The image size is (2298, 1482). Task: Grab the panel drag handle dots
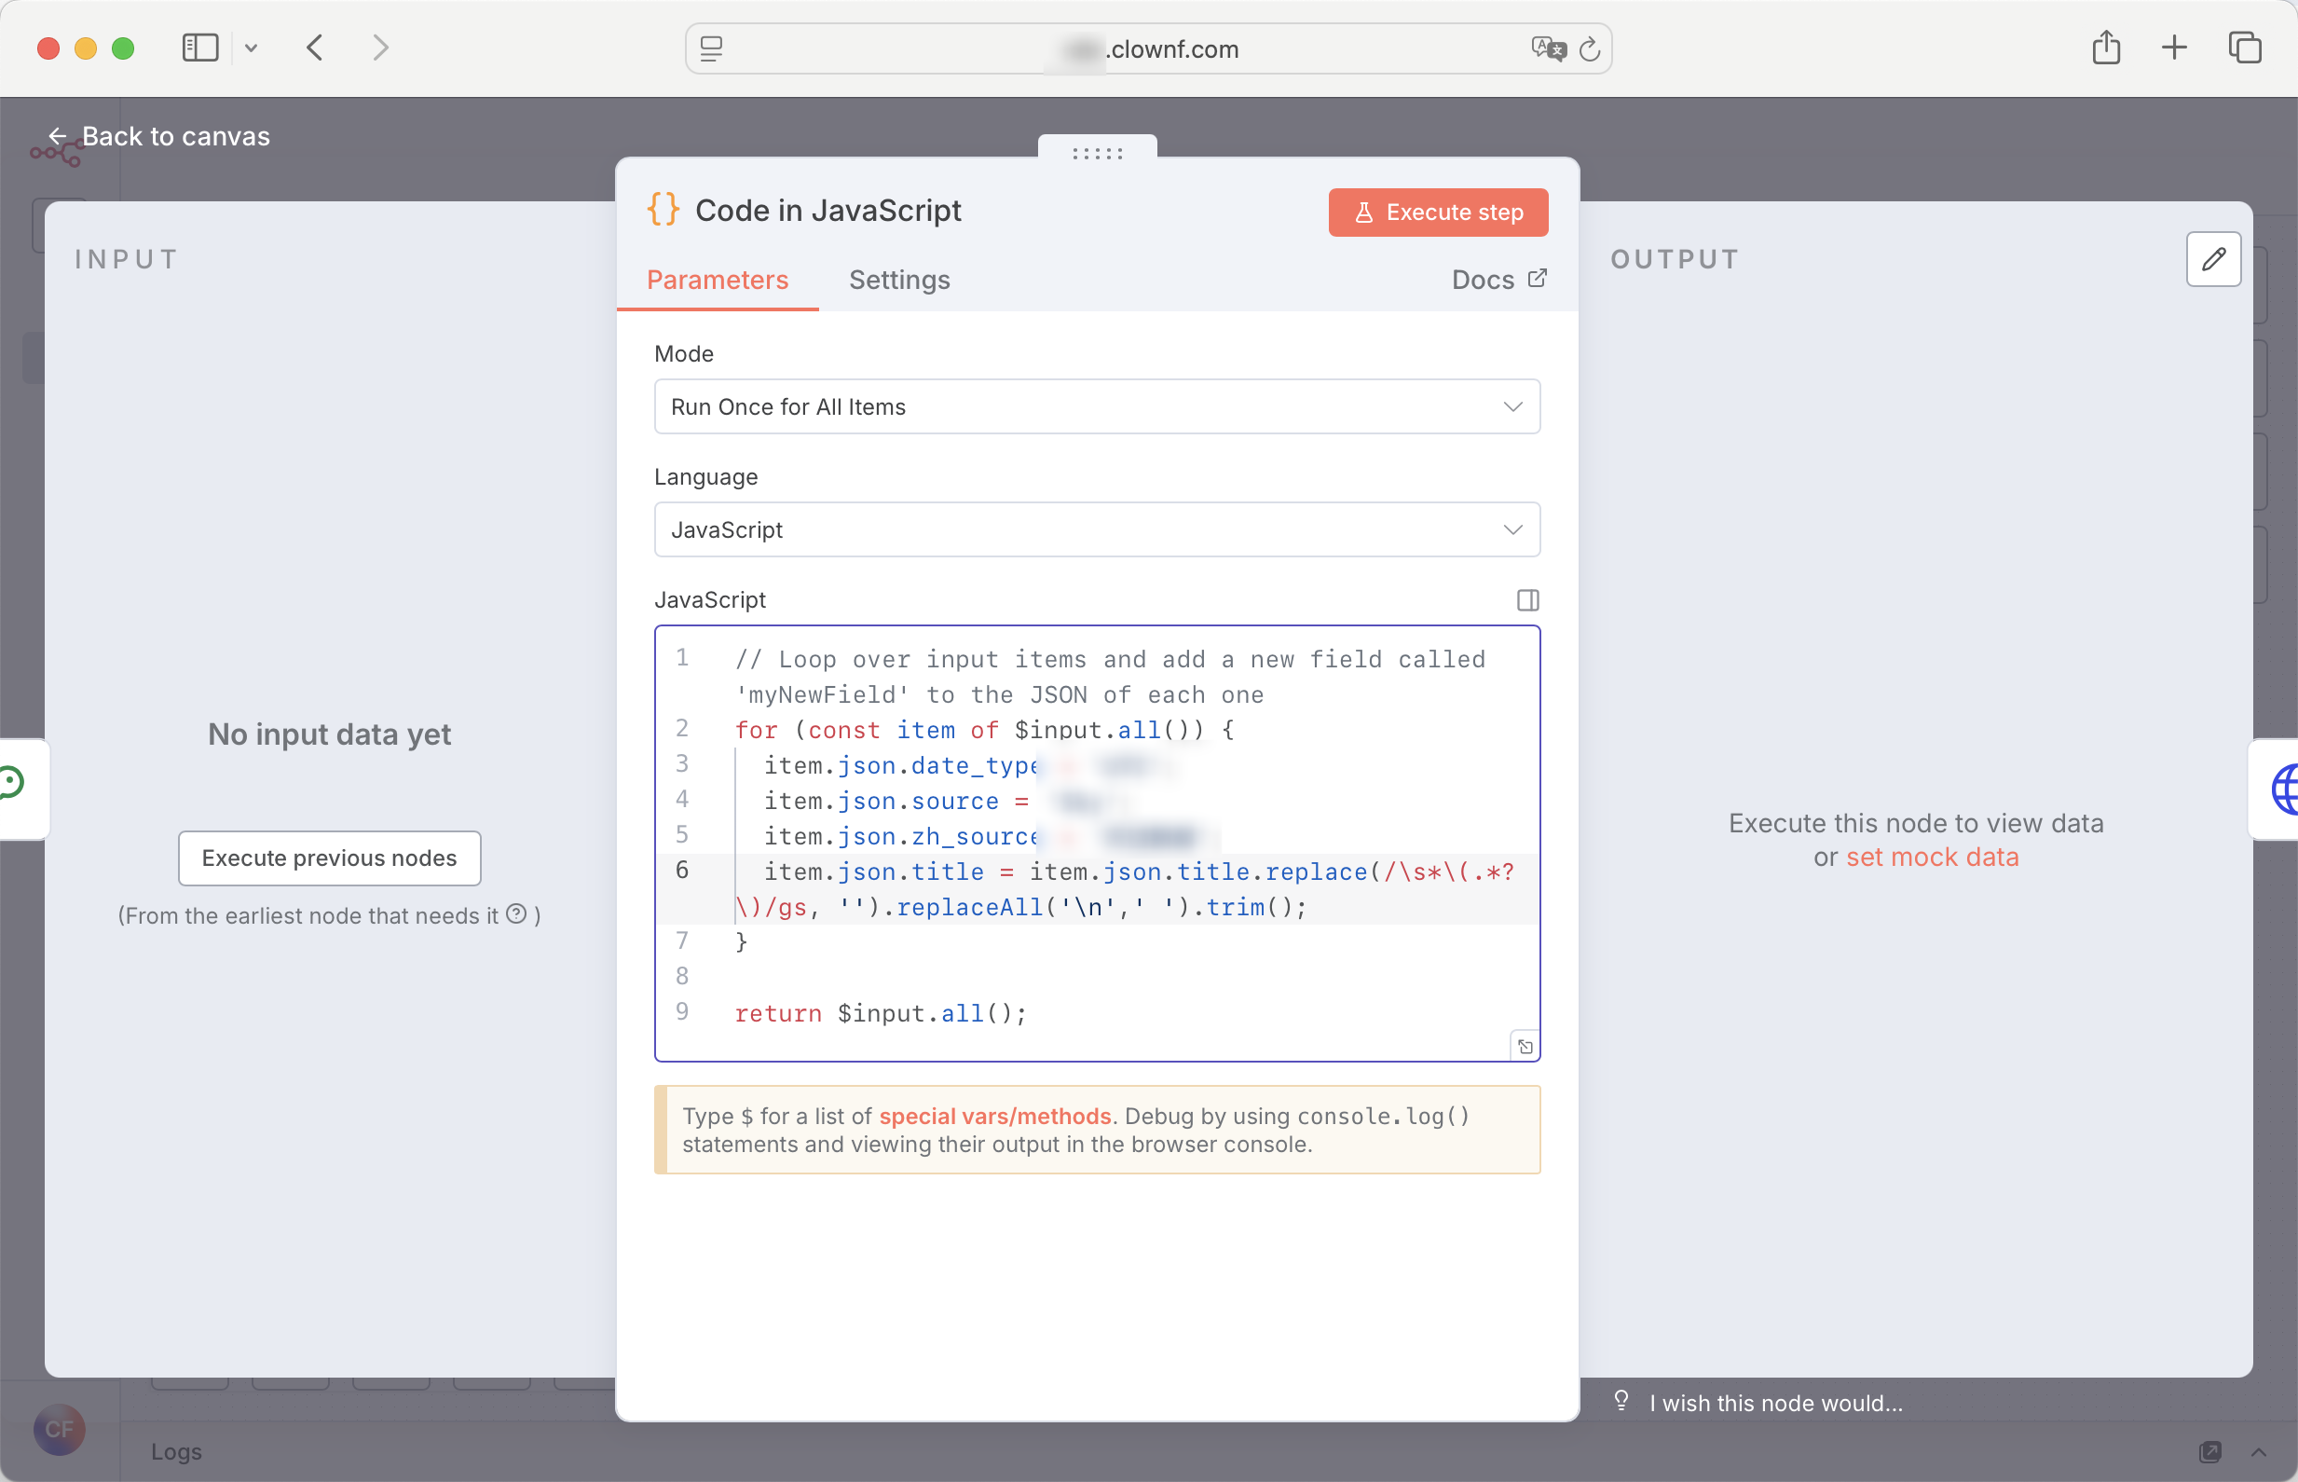pos(1097,153)
